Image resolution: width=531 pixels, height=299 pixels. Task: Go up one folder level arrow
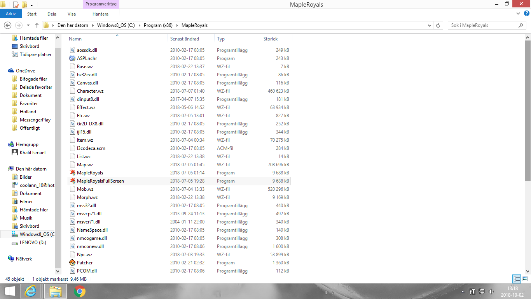pos(37,25)
